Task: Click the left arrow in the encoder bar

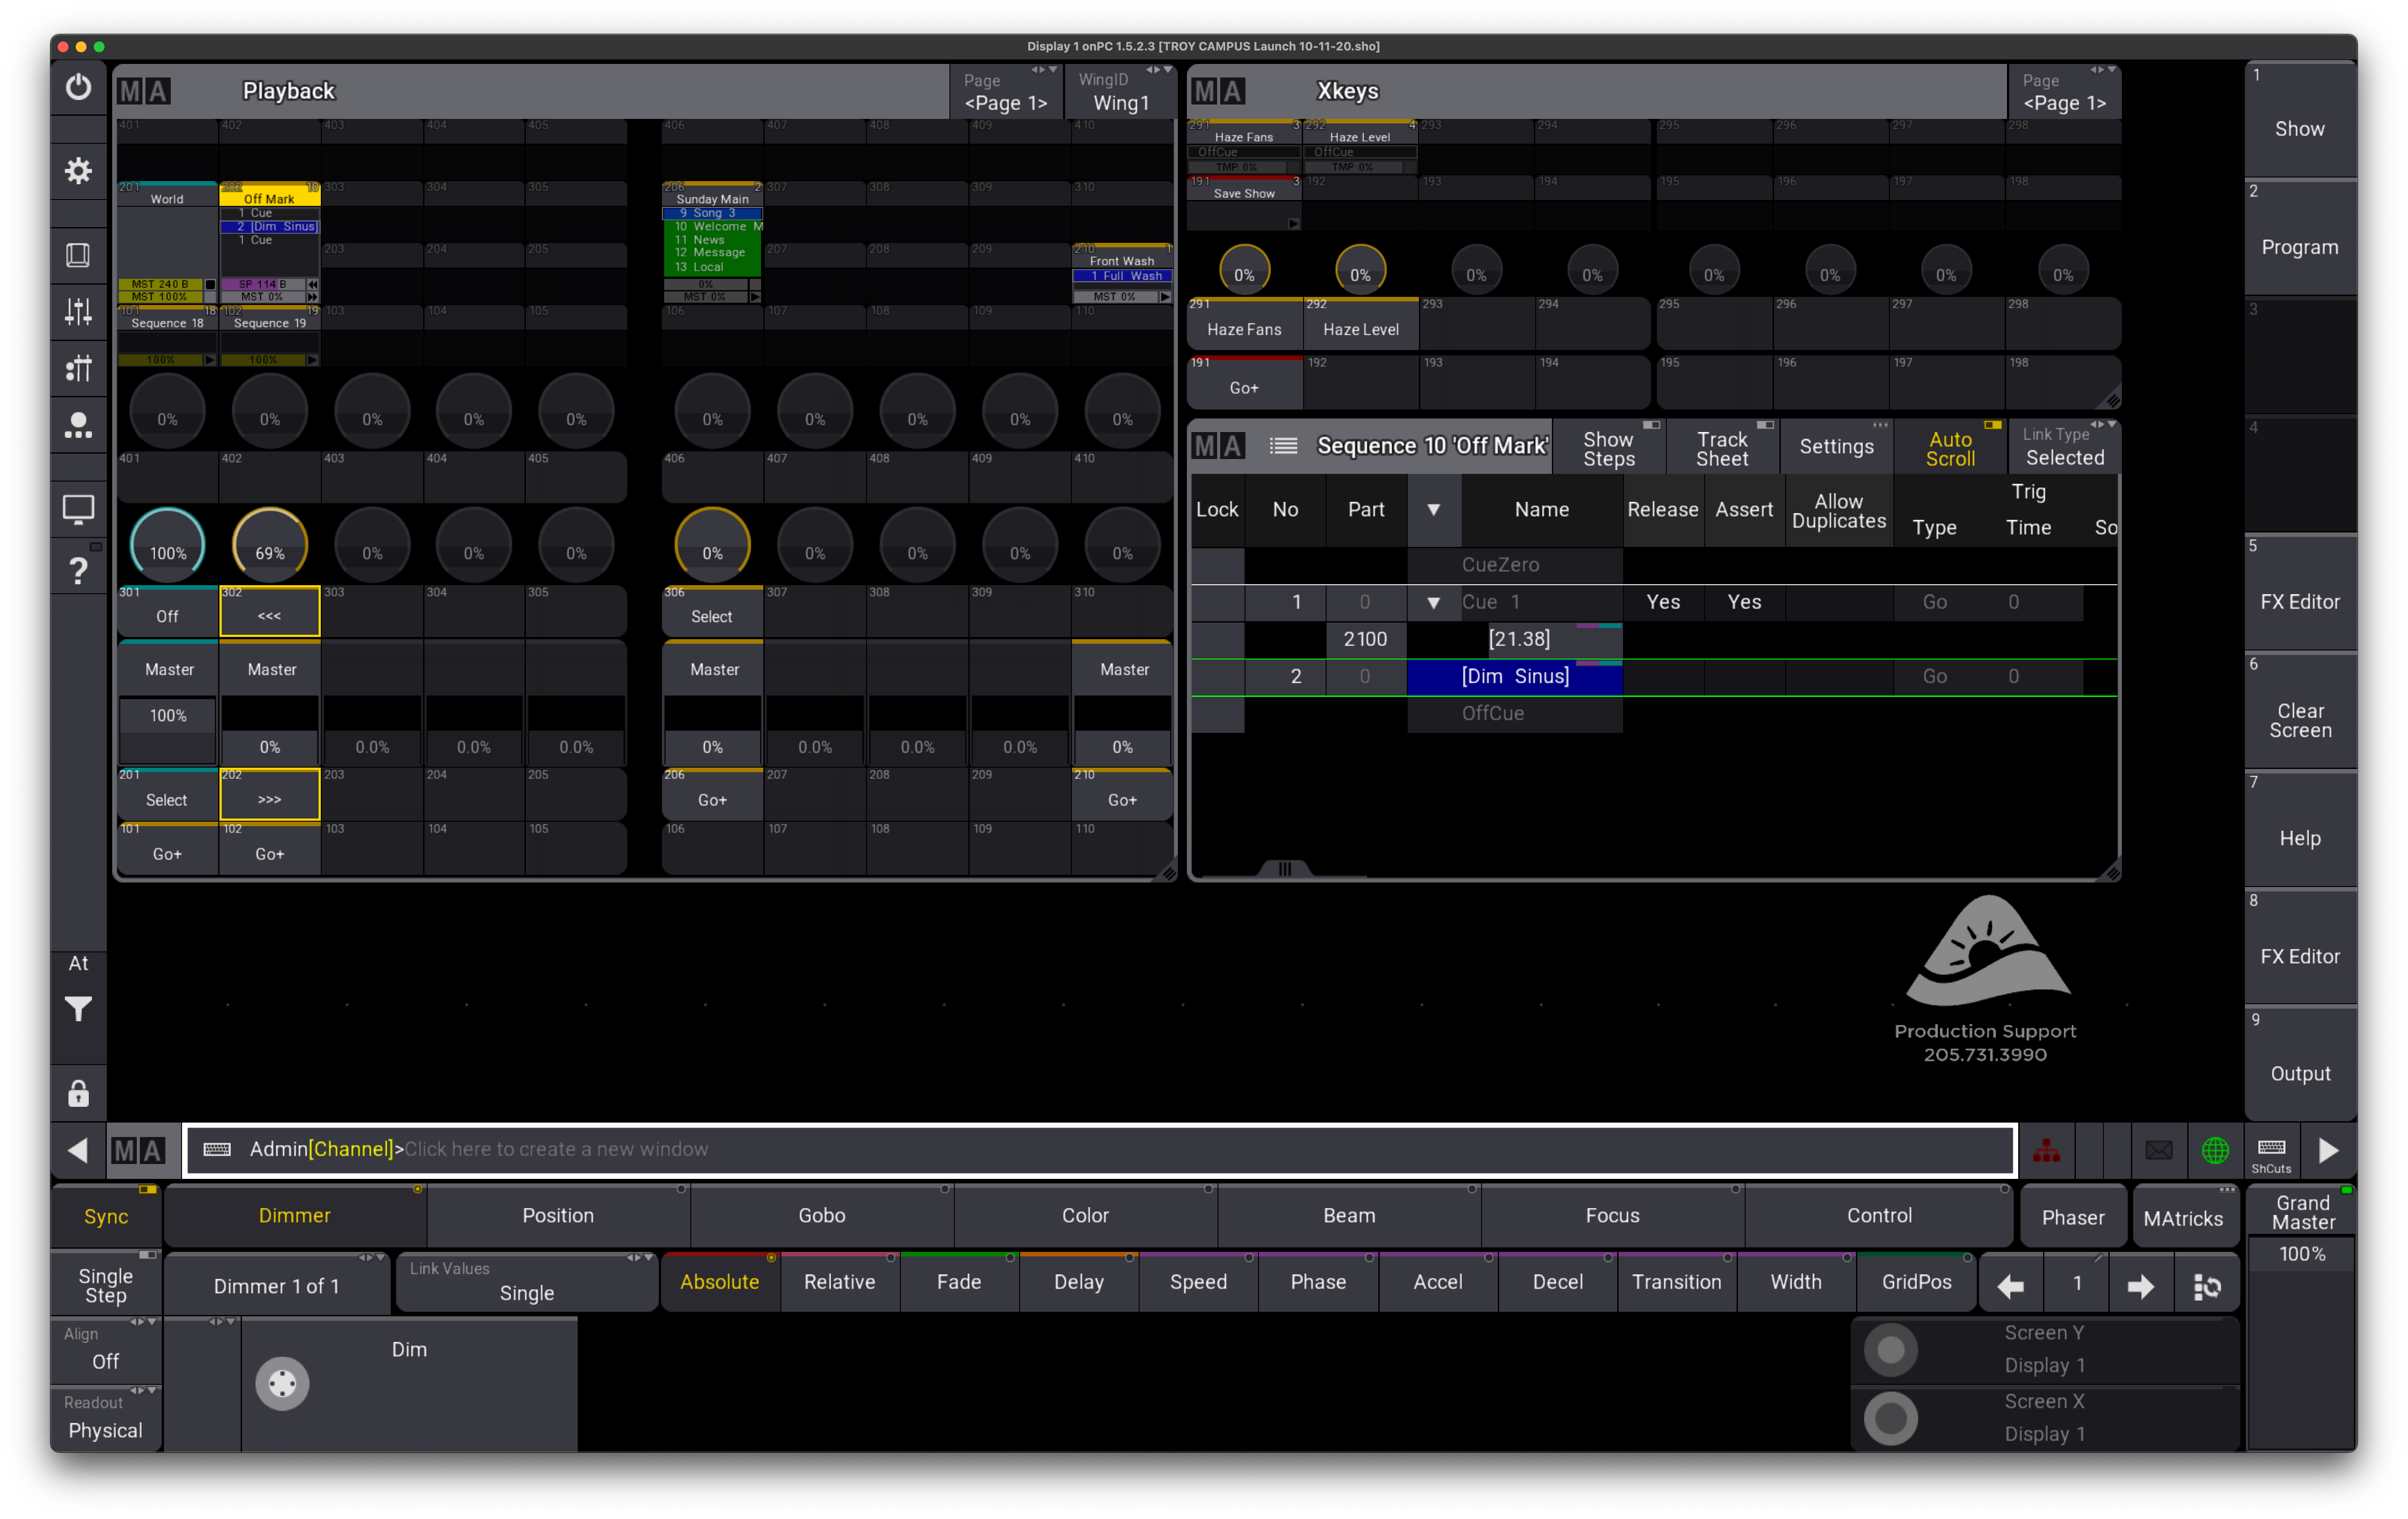Action: tap(2010, 1286)
